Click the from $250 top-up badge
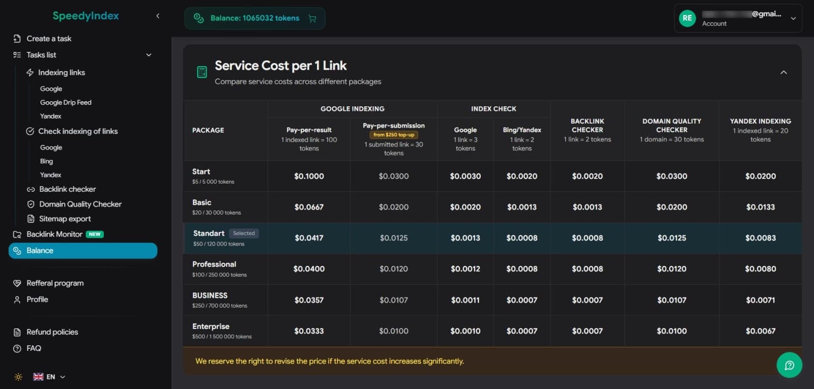Screen dimensions: 814x389 coord(394,135)
